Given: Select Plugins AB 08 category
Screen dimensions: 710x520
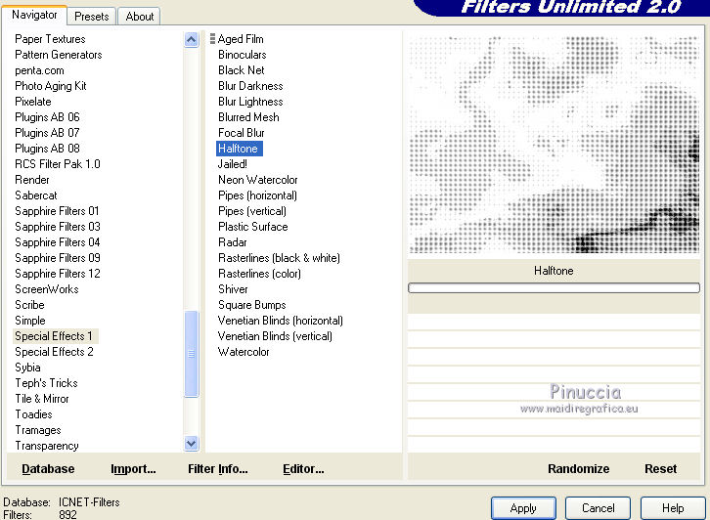Looking at the screenshot, I should (x=47, y=149).
